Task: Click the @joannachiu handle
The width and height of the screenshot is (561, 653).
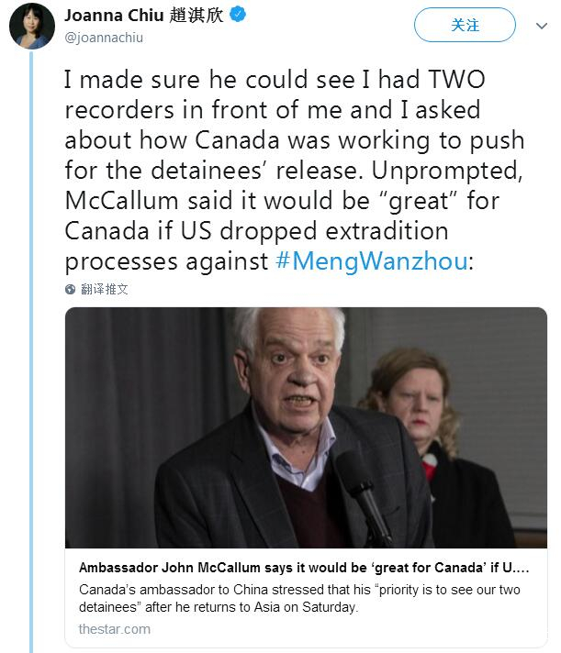Action: point(103,39)
